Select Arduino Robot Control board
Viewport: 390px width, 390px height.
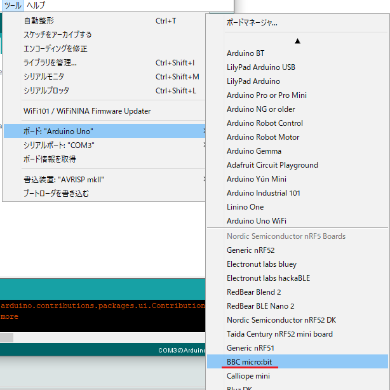point(297,123)
